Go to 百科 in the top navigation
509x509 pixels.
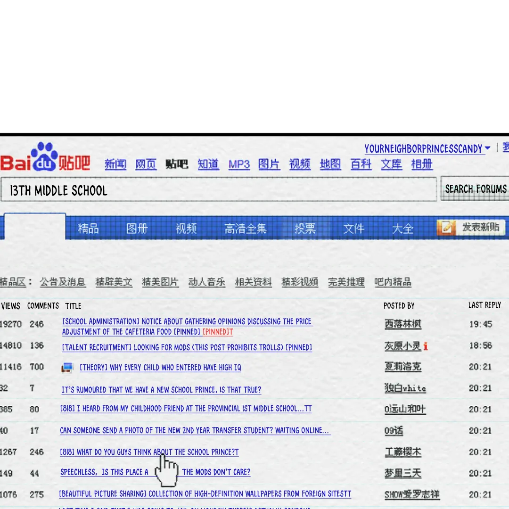pyautogui.click(x=361, y=164)
